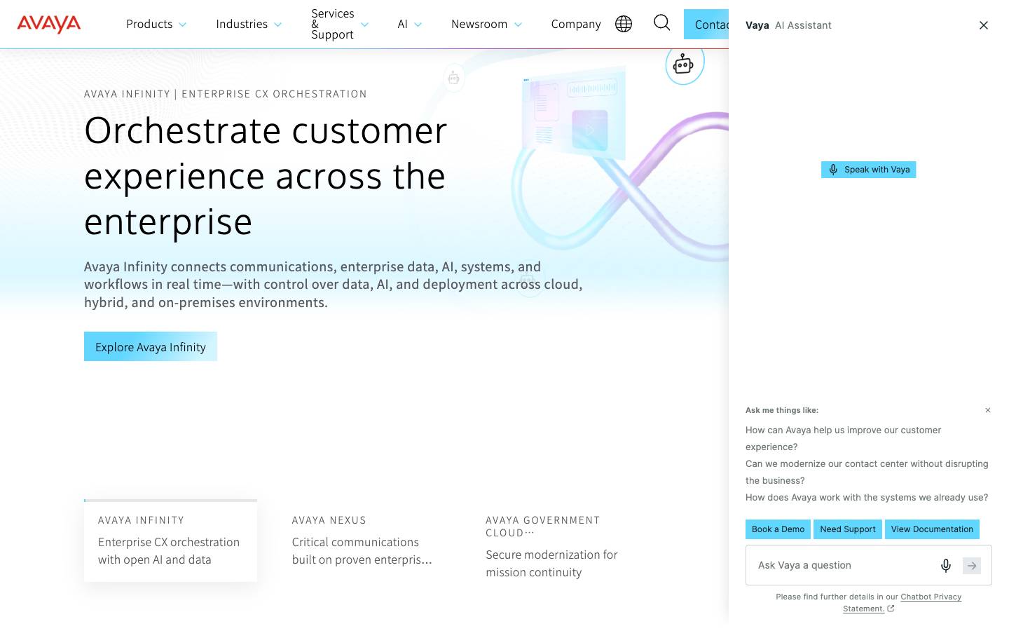Expand the Newsroom menu chevron

pos(518,25)
